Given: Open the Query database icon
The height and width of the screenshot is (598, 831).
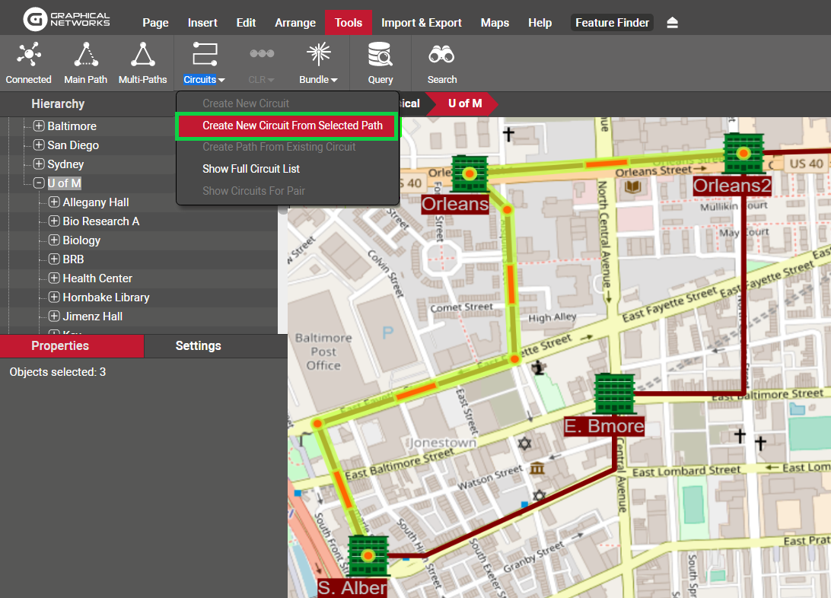Looking at the screenshot, I should 380,56.
